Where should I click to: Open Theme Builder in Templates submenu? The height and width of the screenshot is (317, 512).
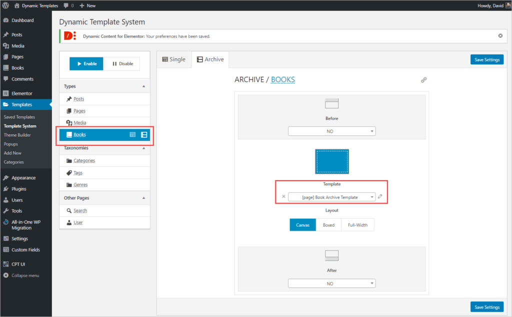(17, 135)
